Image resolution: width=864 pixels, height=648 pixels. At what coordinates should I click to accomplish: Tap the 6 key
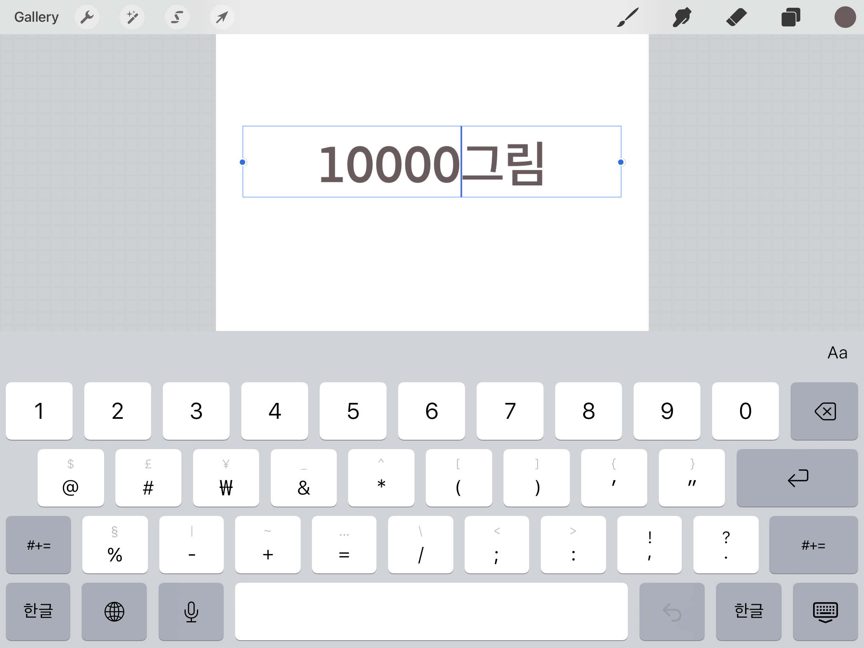[432, 411]
